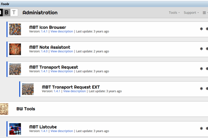The height and width of the screenshot is (138, 208).
Task: Click the MBT Transport Request thumbnail image
Action: tap(15, 69)
